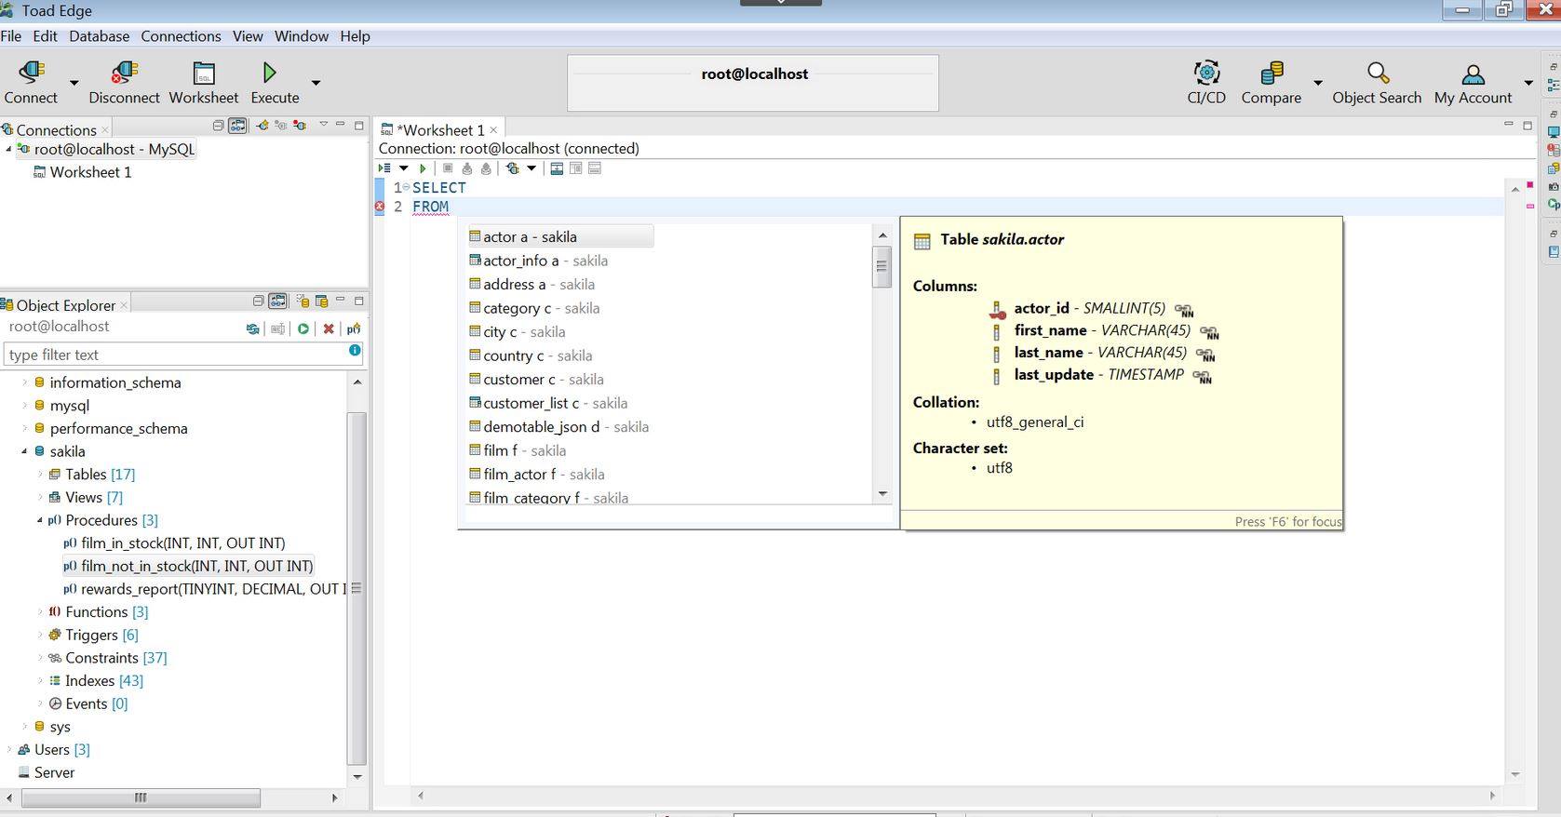Click the red X delete icon in Object Explorer

click(x=329, y=328)
